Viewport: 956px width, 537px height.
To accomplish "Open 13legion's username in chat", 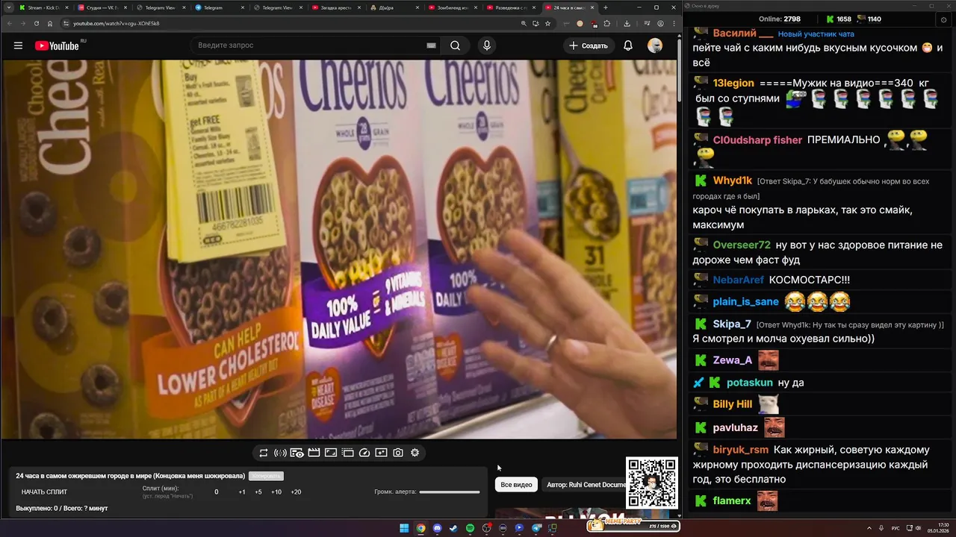I will 733,83.
